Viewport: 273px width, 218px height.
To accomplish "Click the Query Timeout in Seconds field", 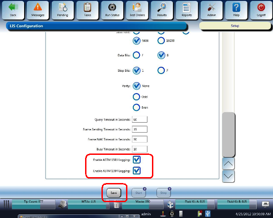I will pos(140,119).
